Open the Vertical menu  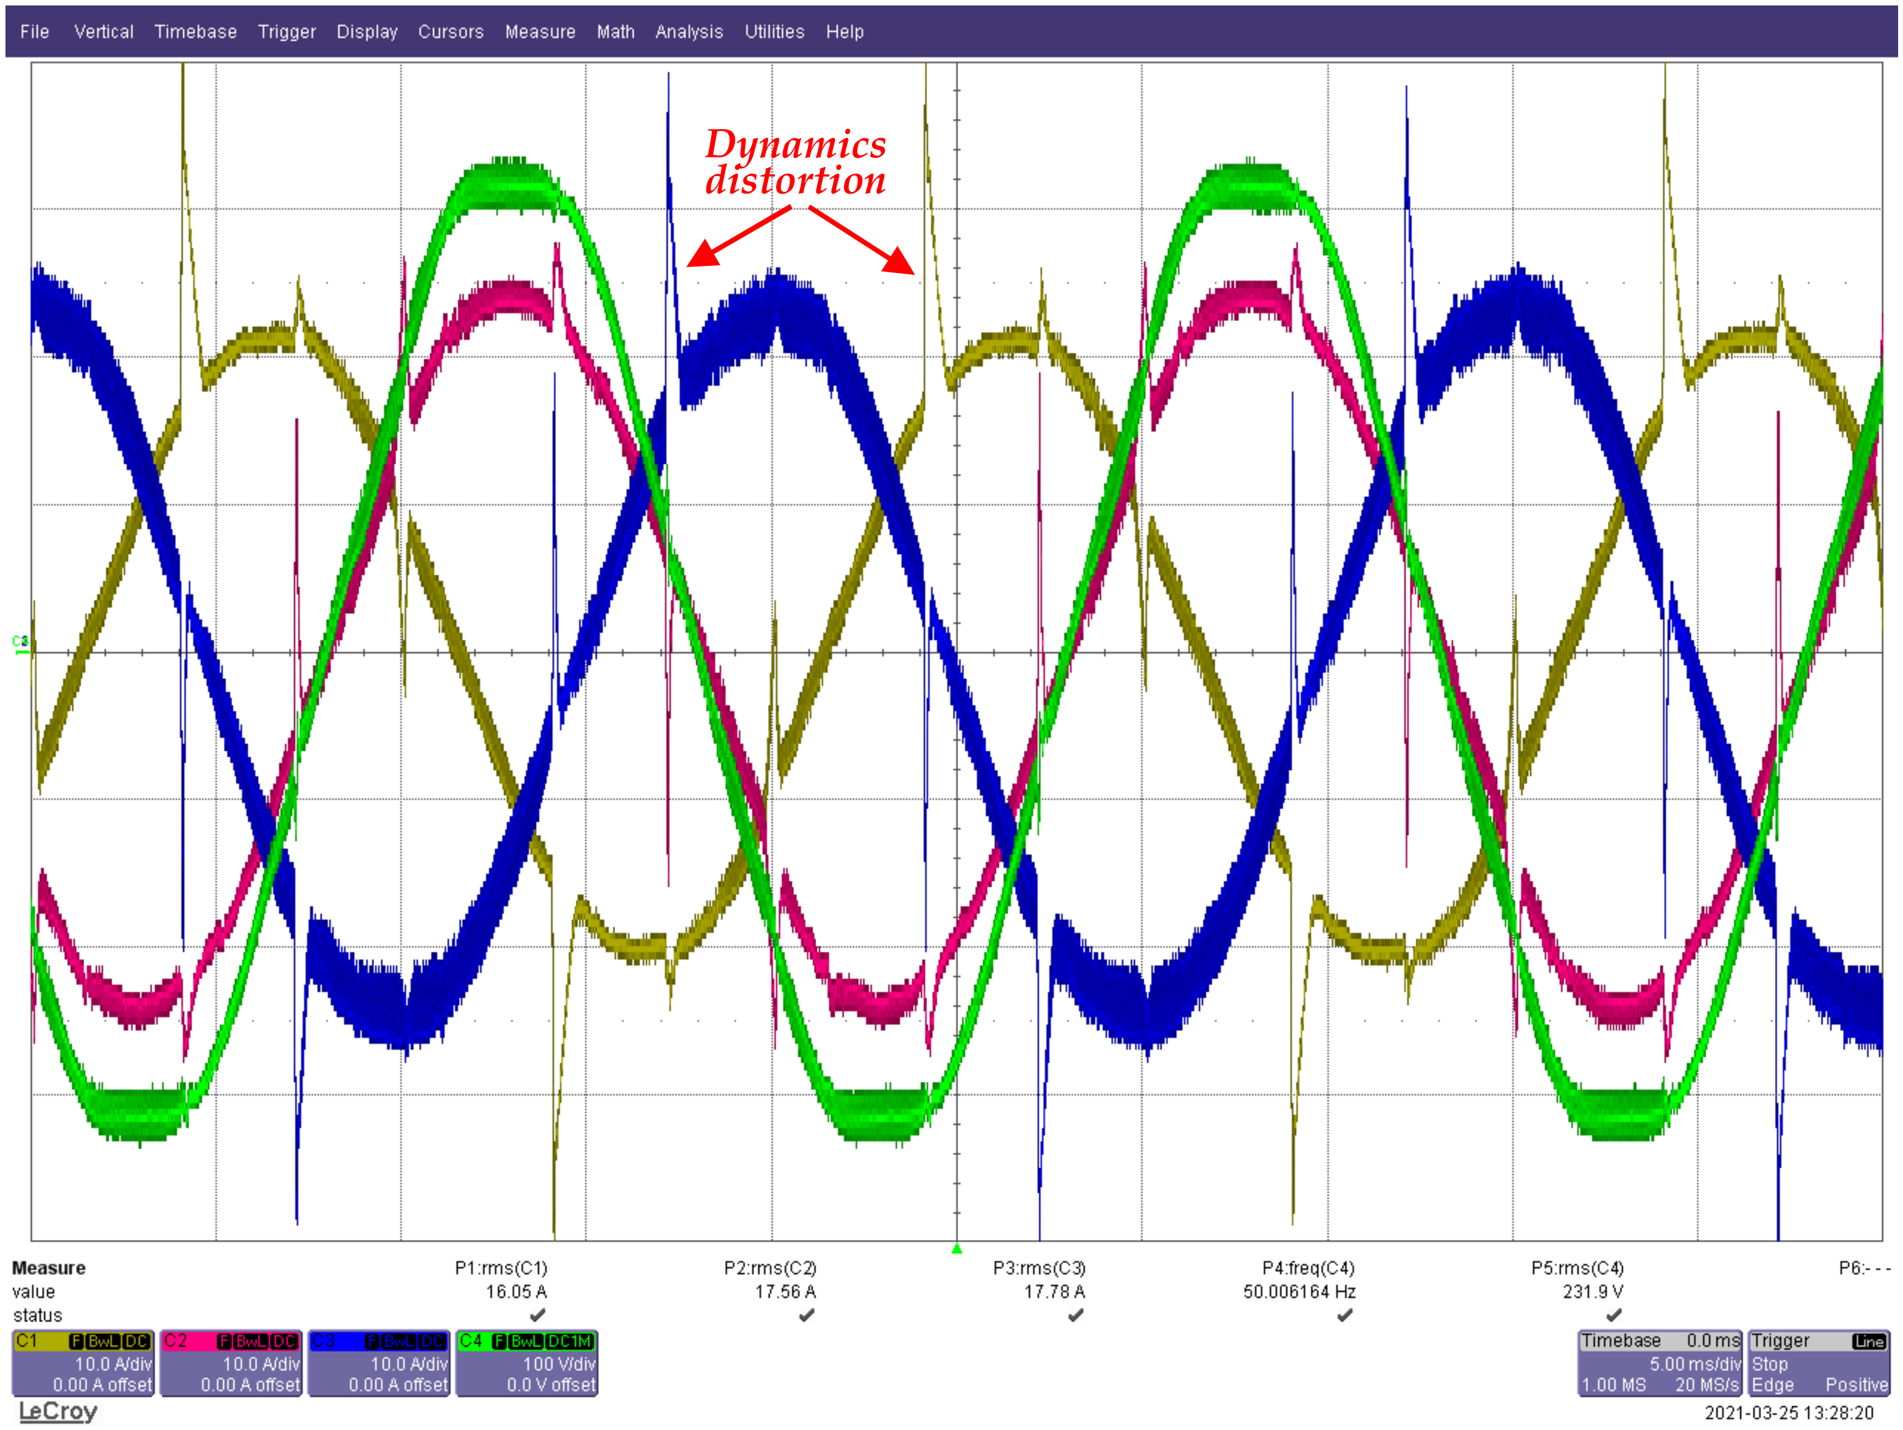tap(103, 32)
